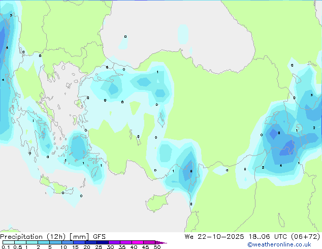Click the 35–40 mm legend swatch
Screen dimensions: 322x249
tap(125, 242)
